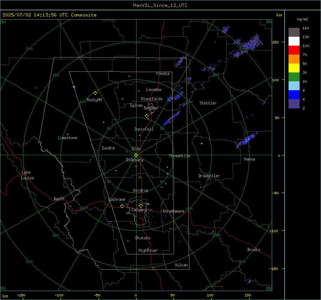Viewport: 321px width, 300px height.
Task: Click the Sundre city label
Action: point(108,148)
